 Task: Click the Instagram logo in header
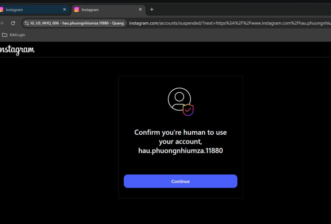[x=17, y=50]
